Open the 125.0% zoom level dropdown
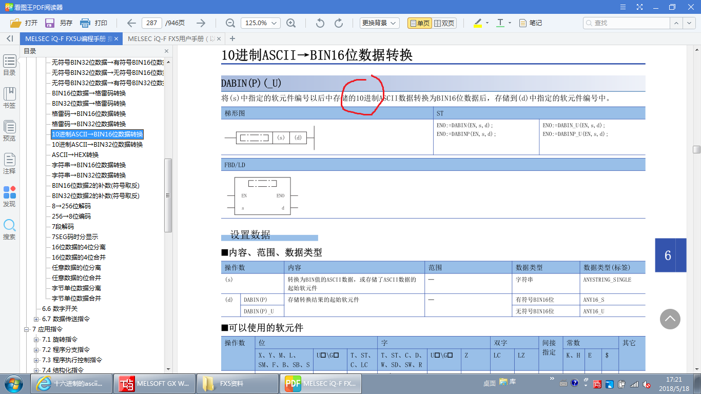Screen dimensions: 701x394 click(x=260, y=23)
